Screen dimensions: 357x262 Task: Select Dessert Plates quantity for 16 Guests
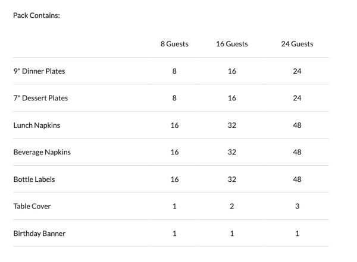[232, 98]
